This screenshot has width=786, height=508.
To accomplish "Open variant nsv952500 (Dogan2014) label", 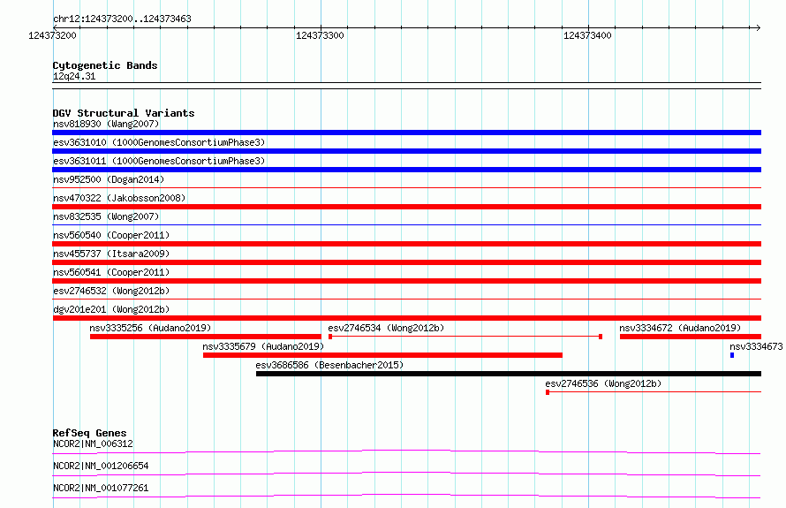I will tap(109, 179).
